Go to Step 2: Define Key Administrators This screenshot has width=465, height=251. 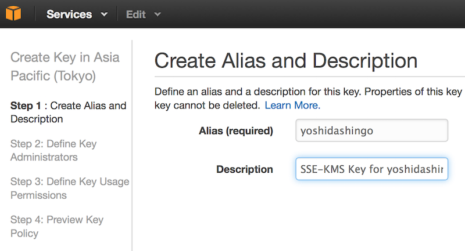point(53,150)
